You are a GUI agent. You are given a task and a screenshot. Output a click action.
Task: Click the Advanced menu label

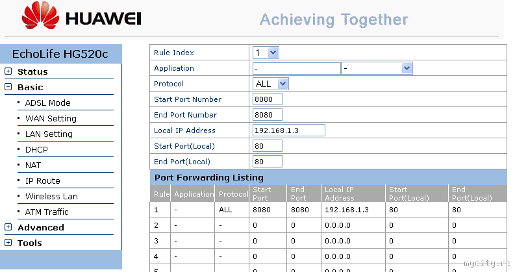click(x=41, y=227)
